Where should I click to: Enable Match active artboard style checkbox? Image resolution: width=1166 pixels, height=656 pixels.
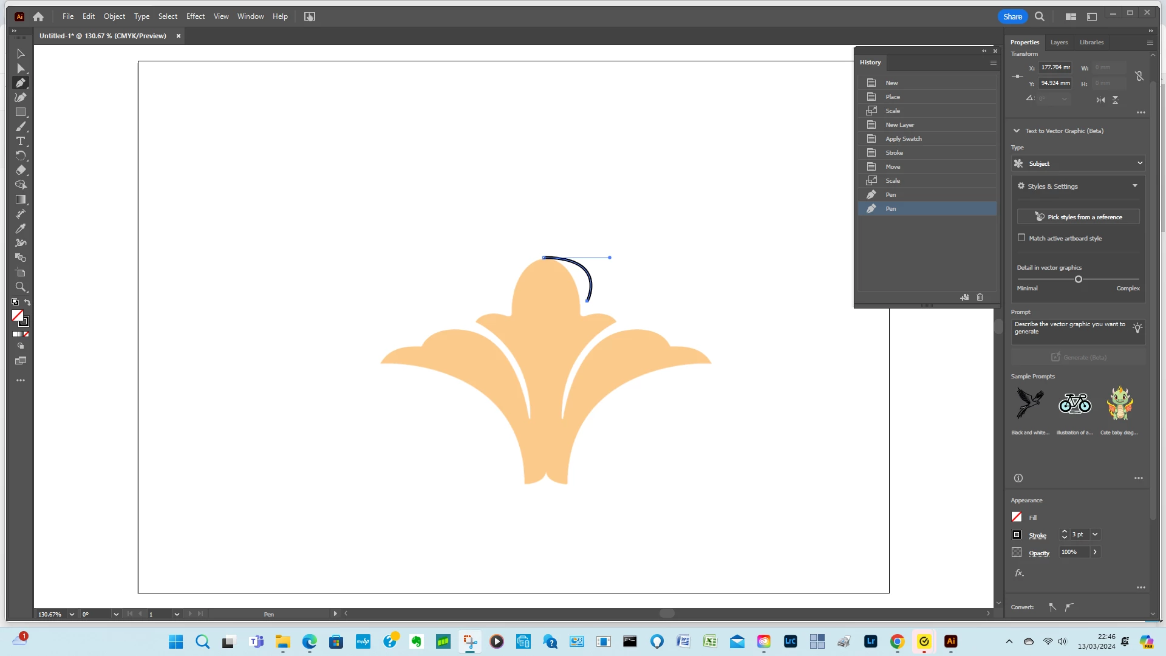click(x=1021, y=237)
